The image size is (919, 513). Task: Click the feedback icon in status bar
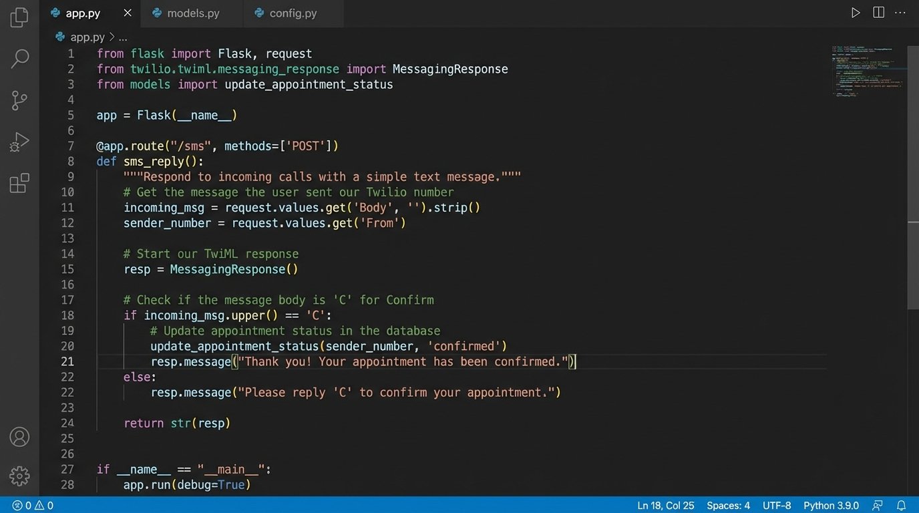878,506
